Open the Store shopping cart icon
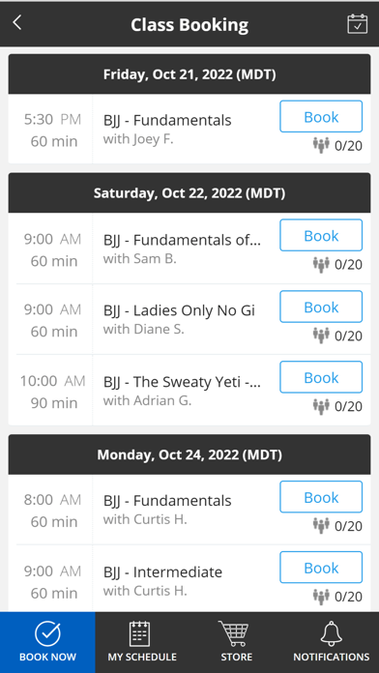This screenshot has width=379, height=673. [x=234, y=633]
